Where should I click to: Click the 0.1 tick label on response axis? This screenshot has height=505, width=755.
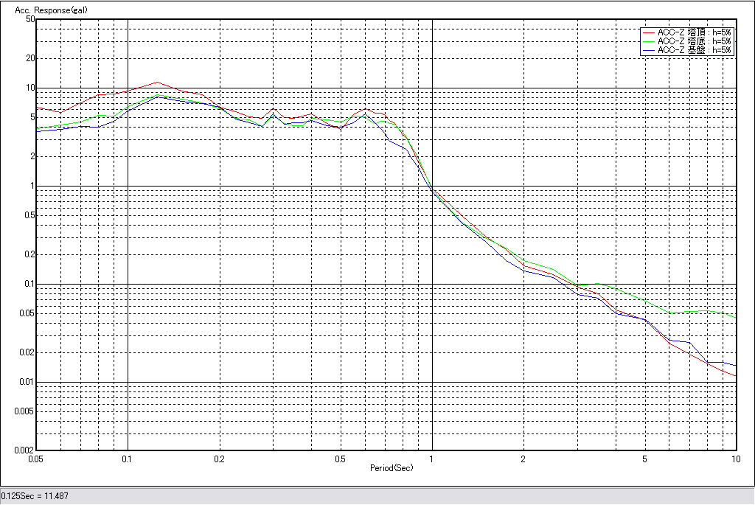pos(28,284)
